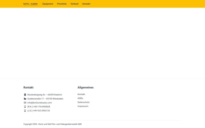Open the Equipment menu item
This screenshot has width=205, height=128.
[48, 4]
